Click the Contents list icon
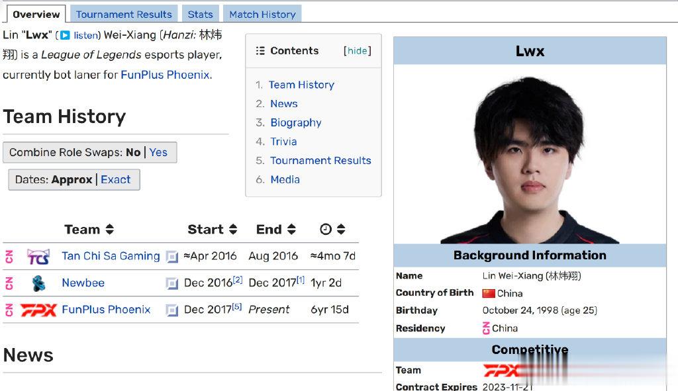 [x=260, y=50]
